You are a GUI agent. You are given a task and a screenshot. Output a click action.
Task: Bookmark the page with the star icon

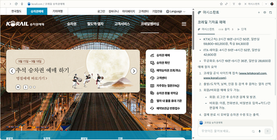pyautogui.click(x=221, y=4)
